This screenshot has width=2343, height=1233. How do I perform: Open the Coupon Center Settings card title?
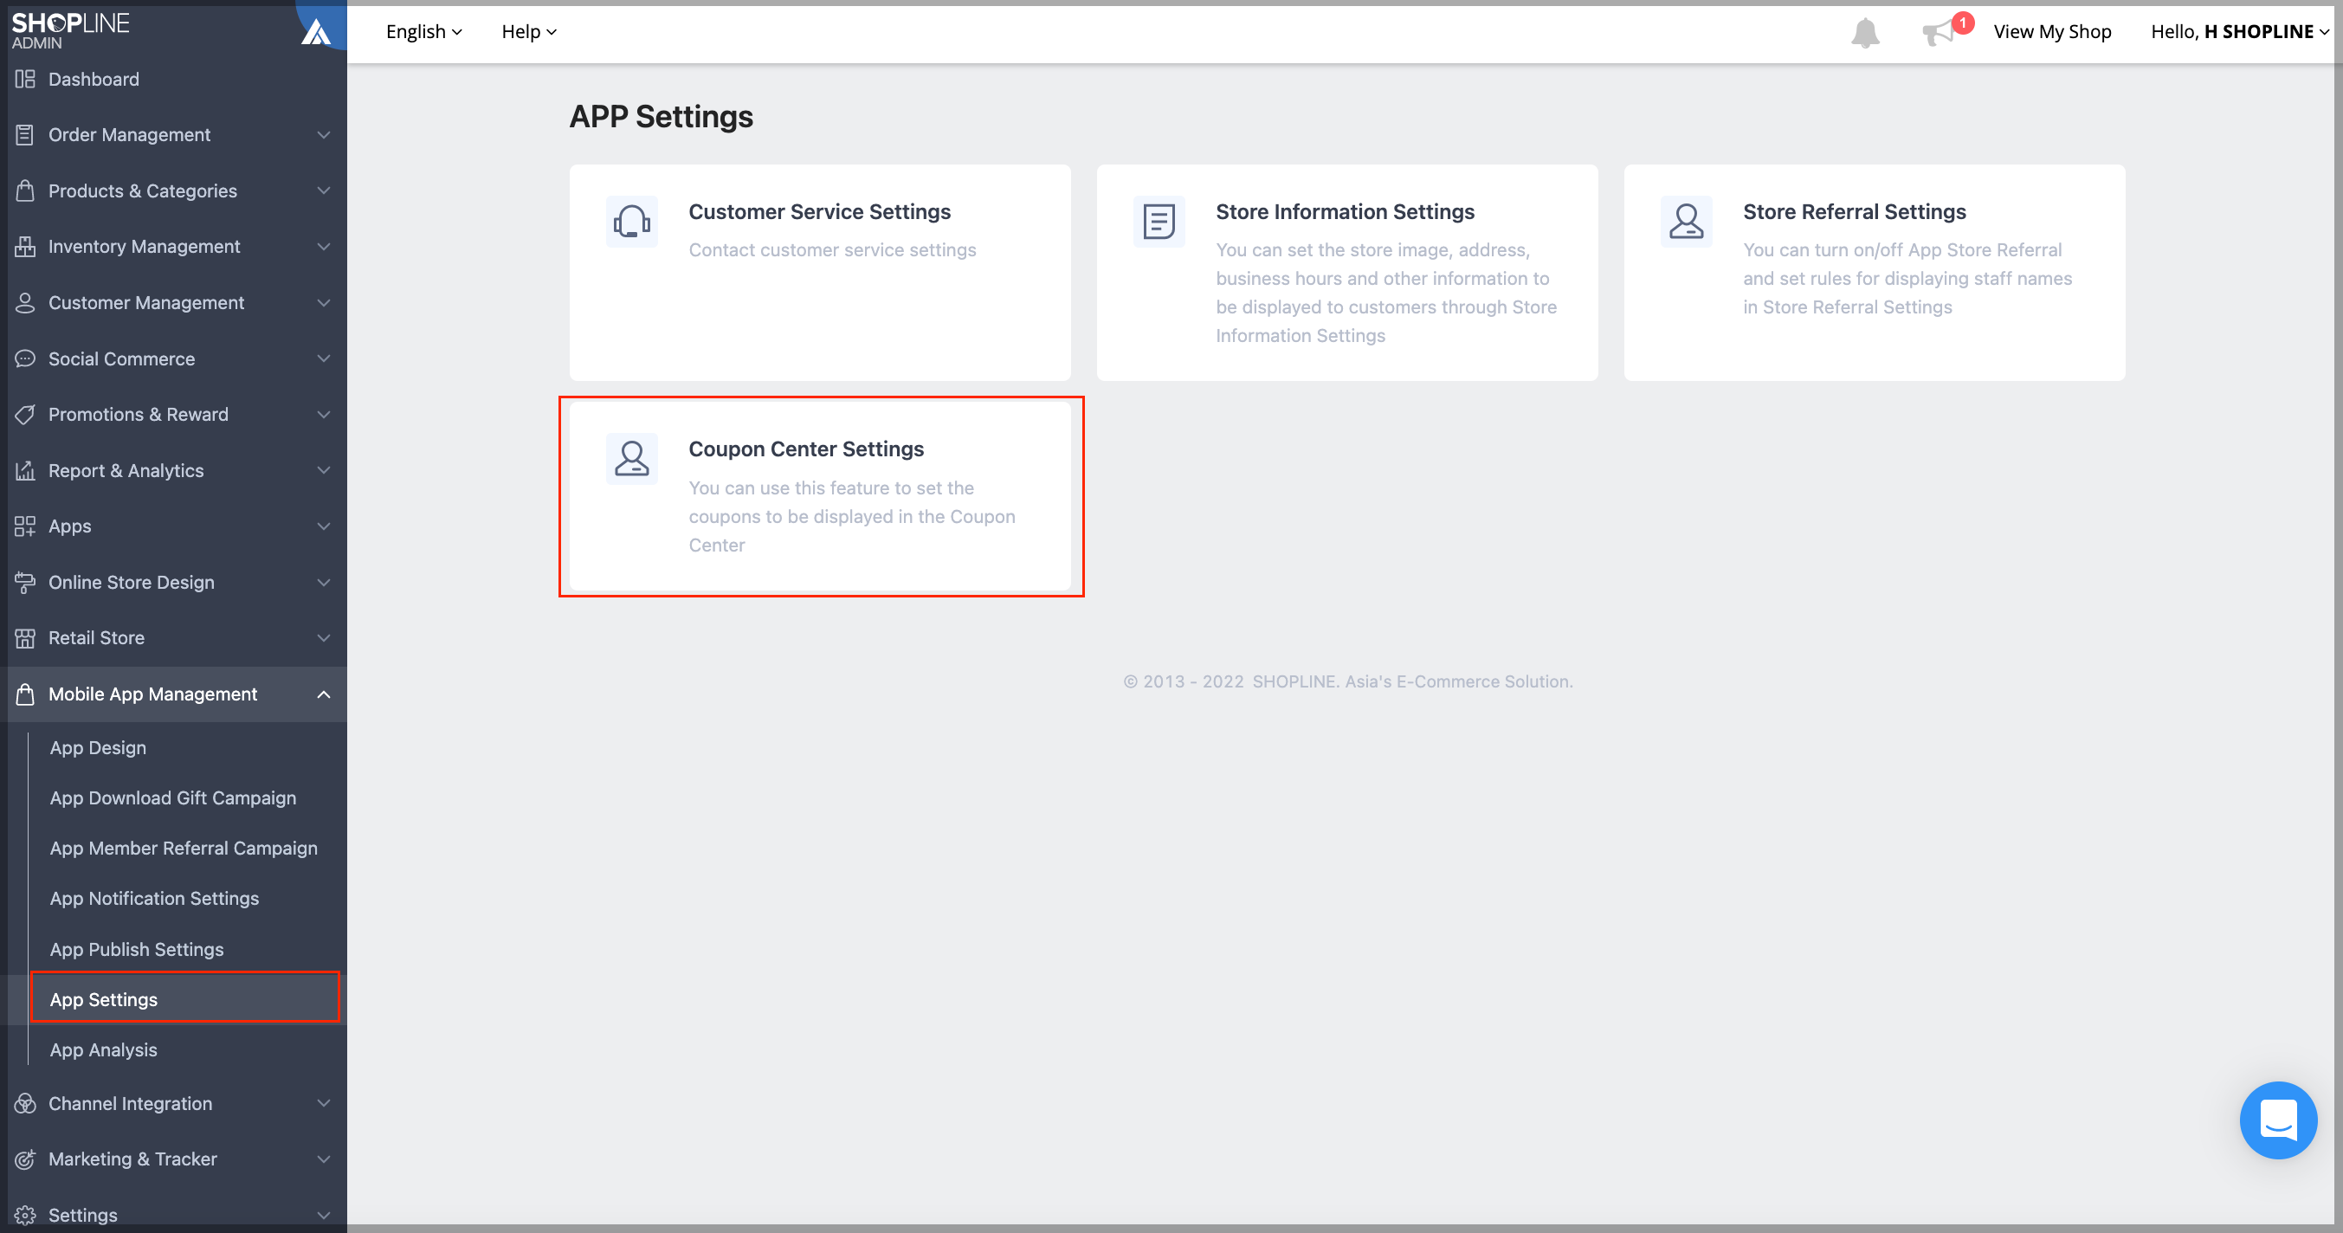tap(806, 449)
